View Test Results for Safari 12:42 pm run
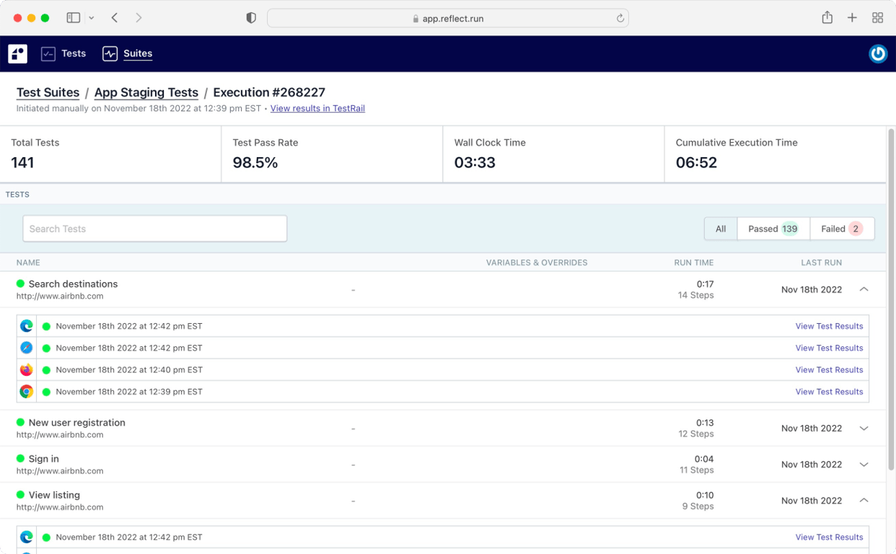Image resolution: width=896 pixels, height=554 pixels. (x=829, y=348)
